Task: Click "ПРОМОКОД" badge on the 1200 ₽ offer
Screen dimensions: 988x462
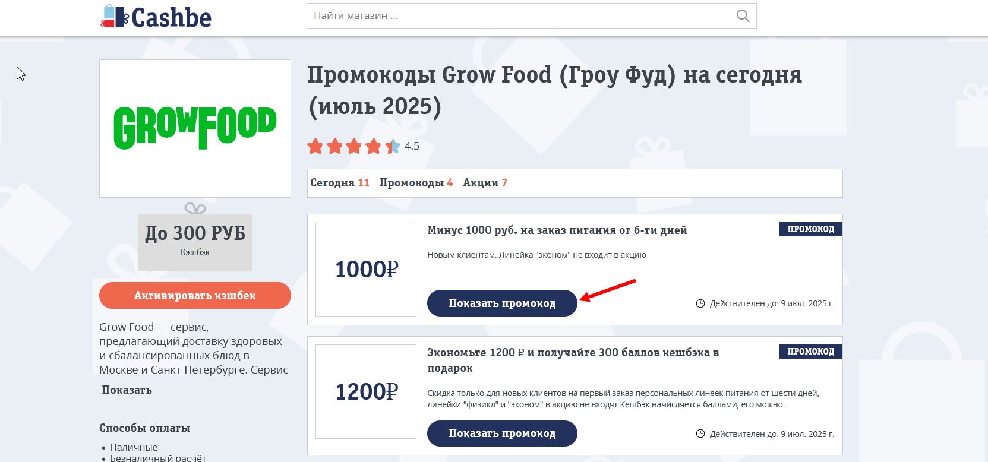Action: (x=810, y=352)
